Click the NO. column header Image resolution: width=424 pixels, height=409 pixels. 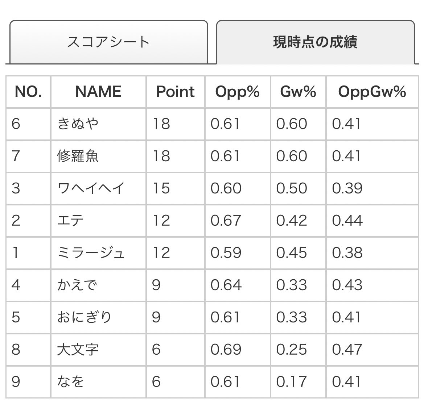[x=28, y=92]
